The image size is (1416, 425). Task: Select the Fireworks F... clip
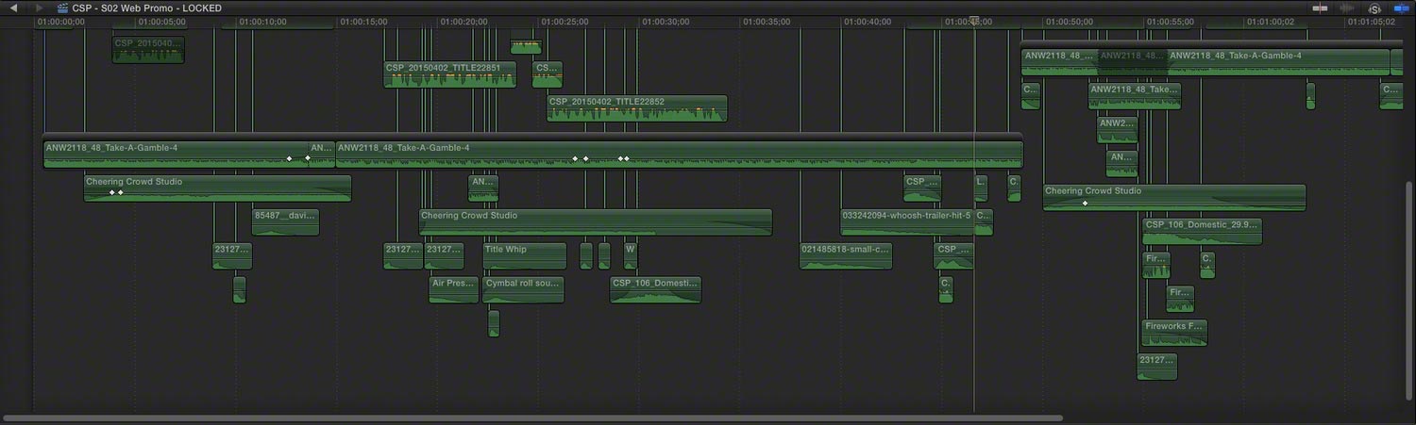coord(1174,333)
